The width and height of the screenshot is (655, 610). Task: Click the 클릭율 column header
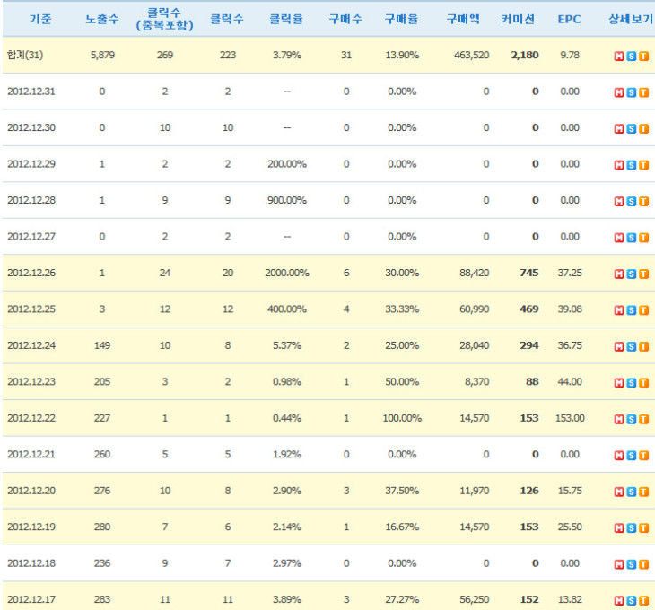286,19
